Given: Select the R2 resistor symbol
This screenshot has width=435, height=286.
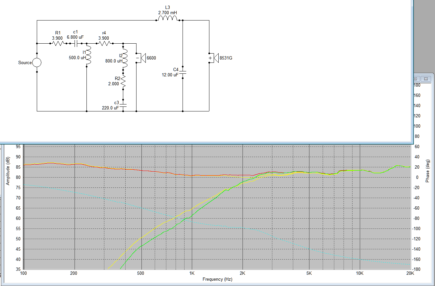Looking at the screenshot, I should click(123, 81).
